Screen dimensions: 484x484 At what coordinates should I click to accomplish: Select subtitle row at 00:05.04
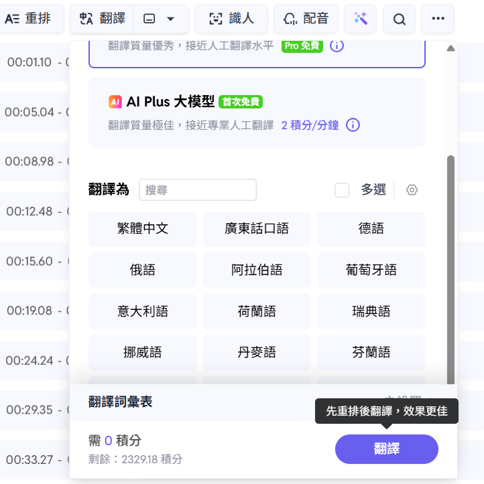click(x=35, y=112)
